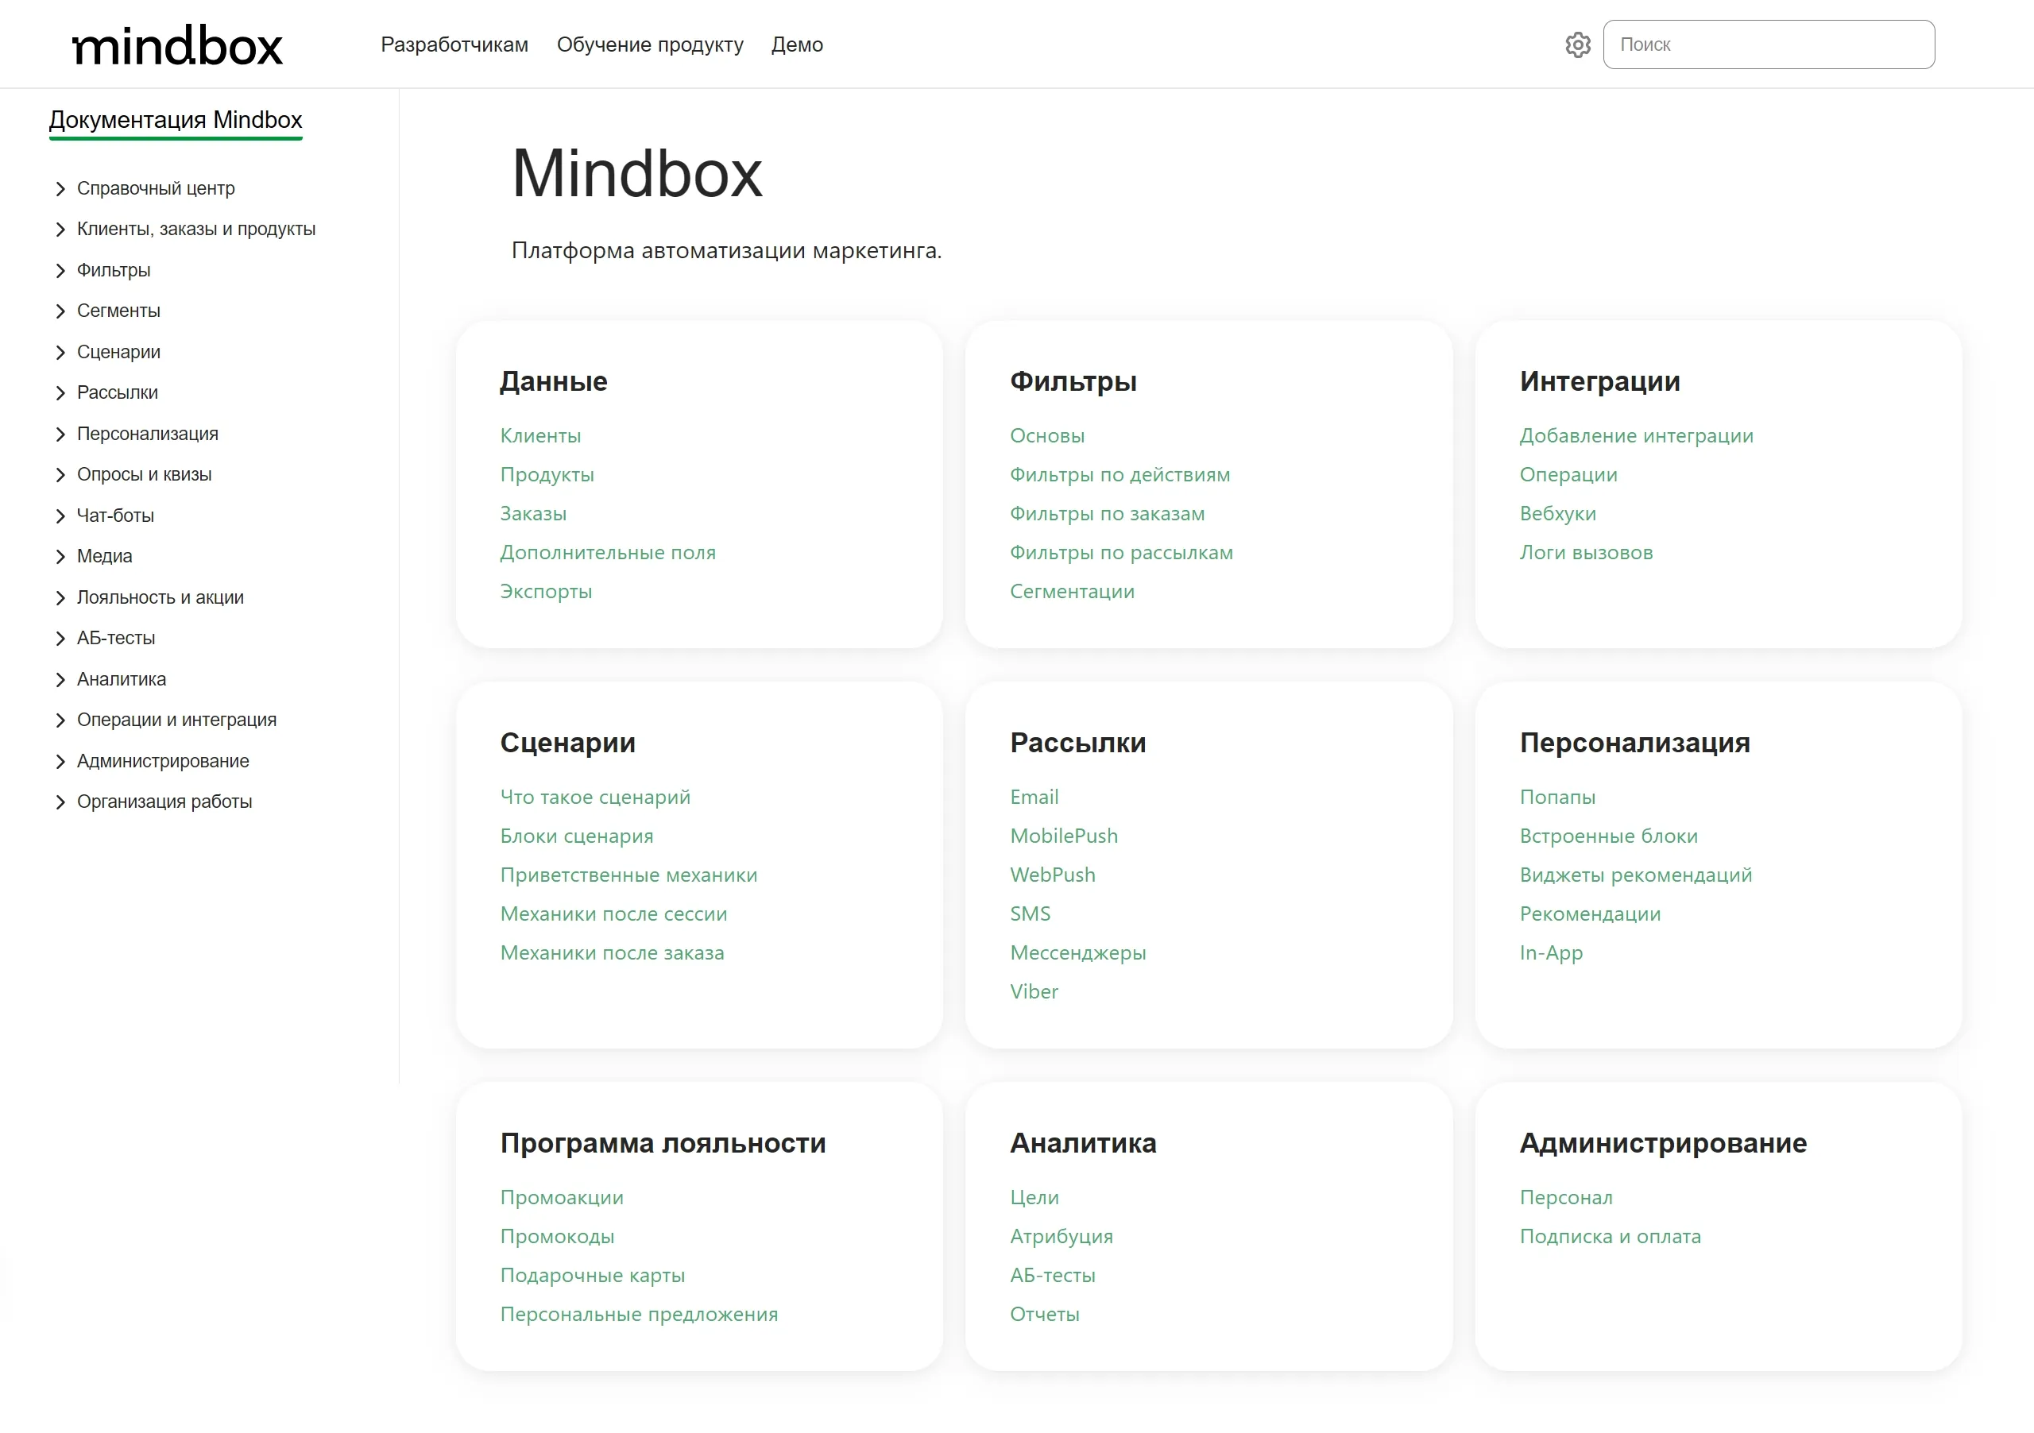The width and height of the screenshot is (2034, 1433).
Task: Select Персонализация in the sidebar tree
Action: [x=147, y=434]
